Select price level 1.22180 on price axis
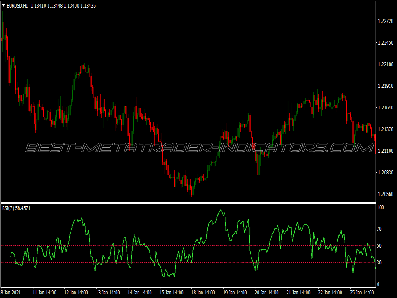The image size is (397, 298). coord(386,64)
